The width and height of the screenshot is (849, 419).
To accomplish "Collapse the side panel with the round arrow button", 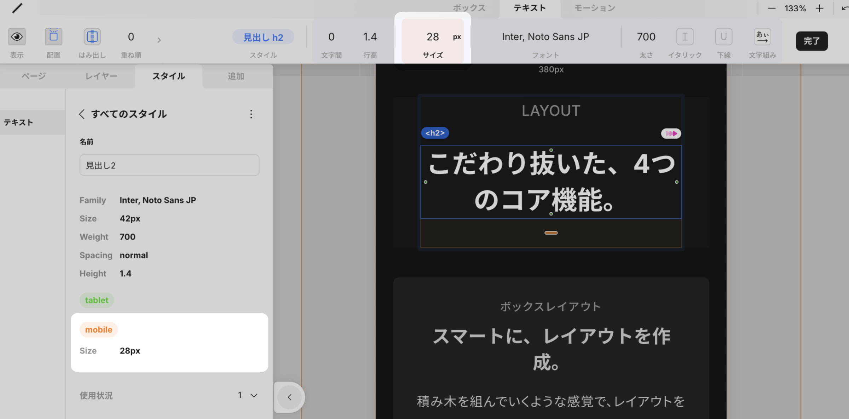I will (290, 397).
